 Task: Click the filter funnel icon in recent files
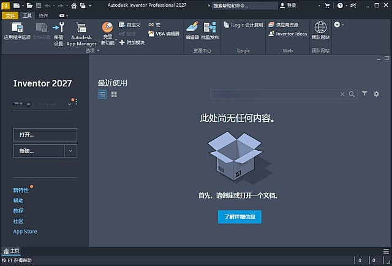click(x=364, y=94)
